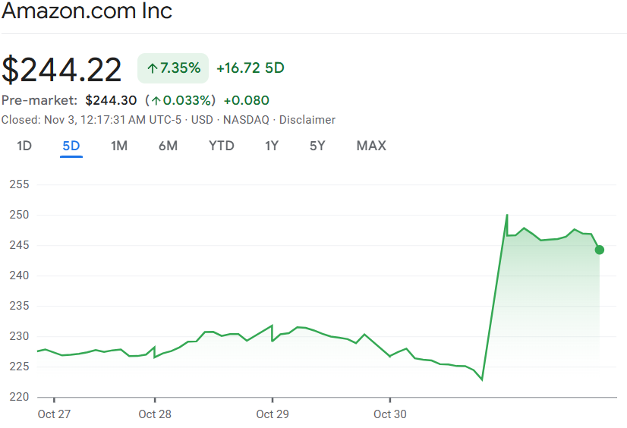The image size is (627, 428).
Task: Open the 6M chart view
Action: (168, 146)
